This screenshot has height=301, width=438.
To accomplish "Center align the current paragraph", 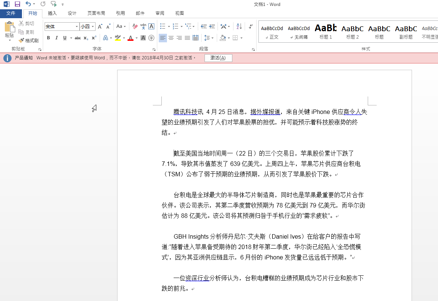I will 171,37.
